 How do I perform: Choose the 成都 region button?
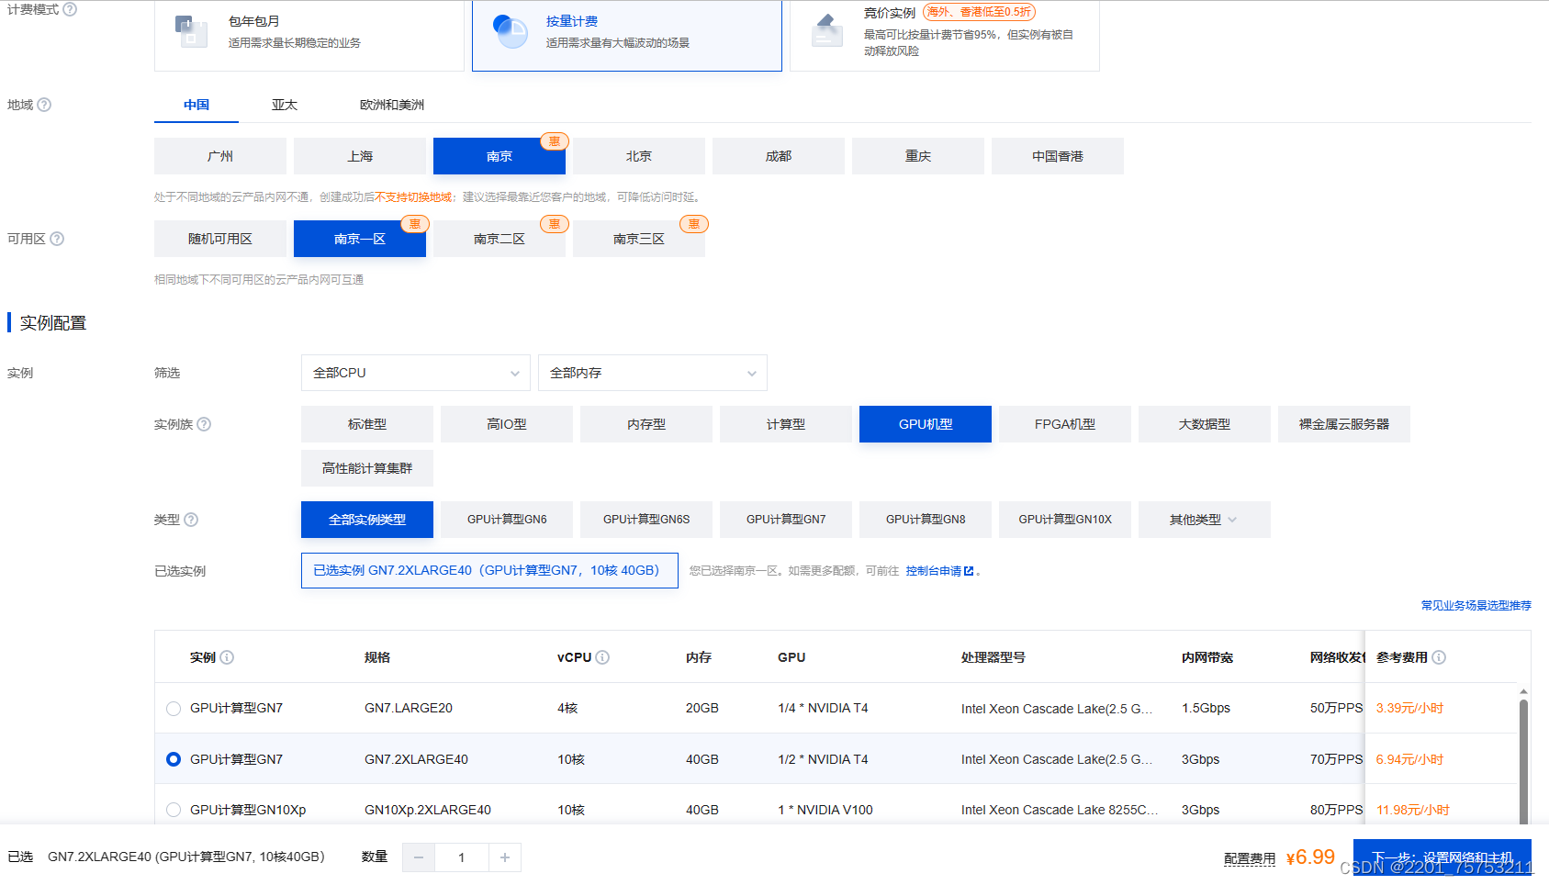pyautogui.click(x=779, y=156)
